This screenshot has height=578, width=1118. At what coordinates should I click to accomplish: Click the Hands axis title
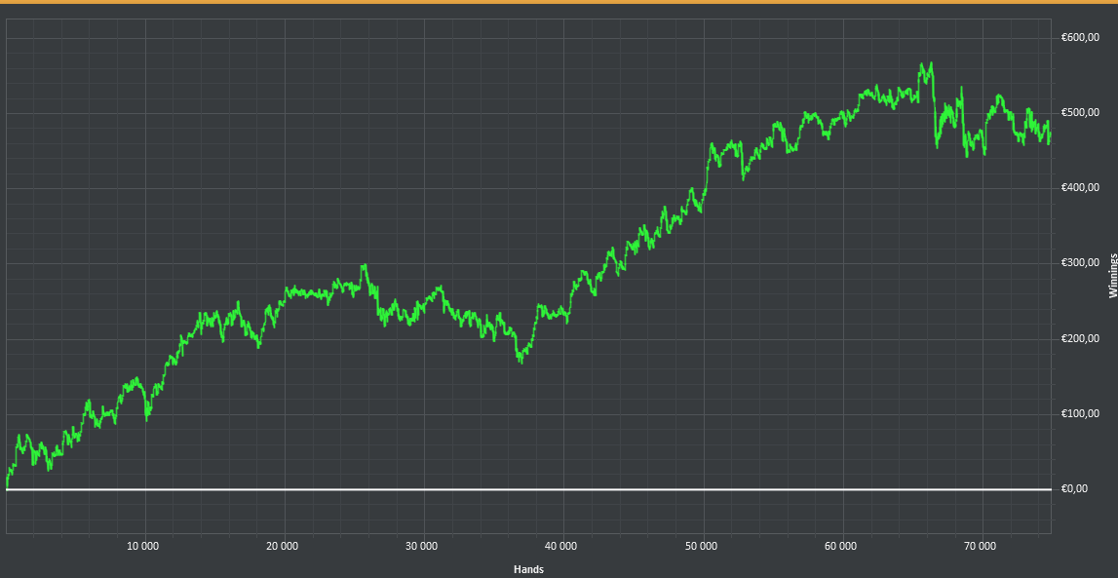528,569
